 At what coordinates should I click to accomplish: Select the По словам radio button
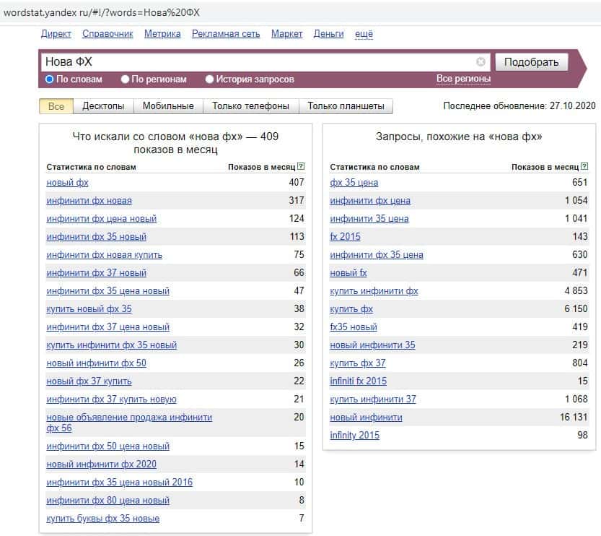pos(50,79)
